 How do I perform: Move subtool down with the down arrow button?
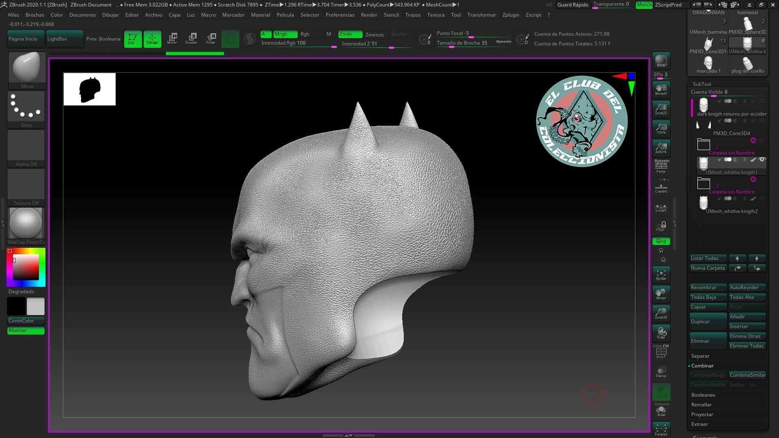click(757, 258)
